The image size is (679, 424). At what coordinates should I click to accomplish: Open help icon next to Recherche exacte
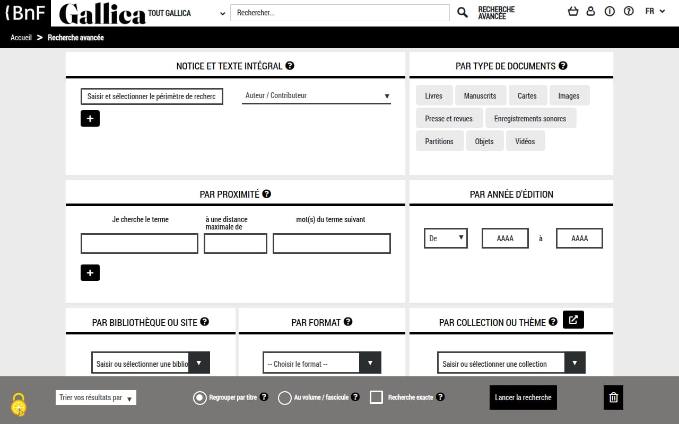[x=440, y=396]
